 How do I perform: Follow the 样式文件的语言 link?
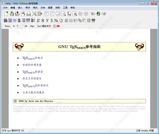point(32,79)
